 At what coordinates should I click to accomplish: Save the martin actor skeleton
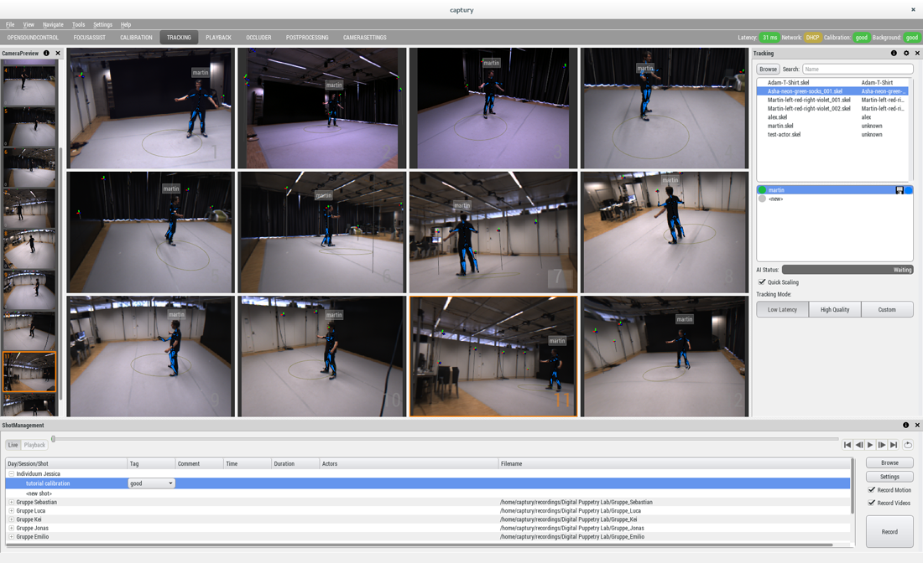click(900, 190)
